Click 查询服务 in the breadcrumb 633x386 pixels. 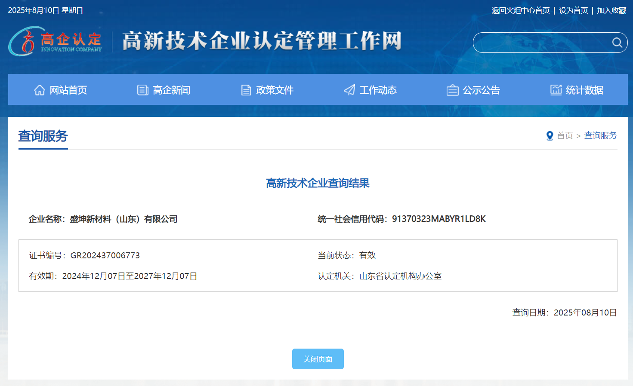coord(600,136)
